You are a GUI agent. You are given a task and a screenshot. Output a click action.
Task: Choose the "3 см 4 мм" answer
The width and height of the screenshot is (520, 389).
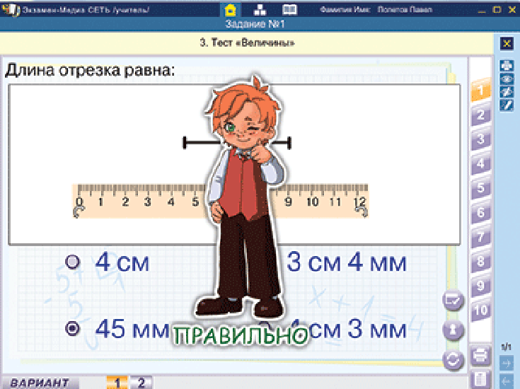[x=346, y=262]
